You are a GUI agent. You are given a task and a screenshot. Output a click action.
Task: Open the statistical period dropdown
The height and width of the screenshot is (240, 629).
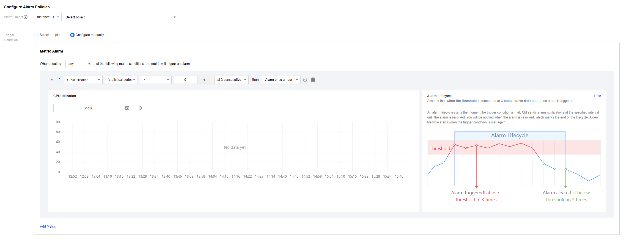click(121, 80)
